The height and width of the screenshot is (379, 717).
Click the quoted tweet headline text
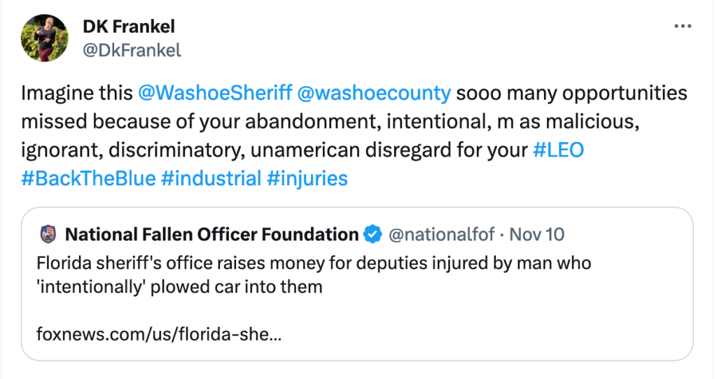coord(314,275)
